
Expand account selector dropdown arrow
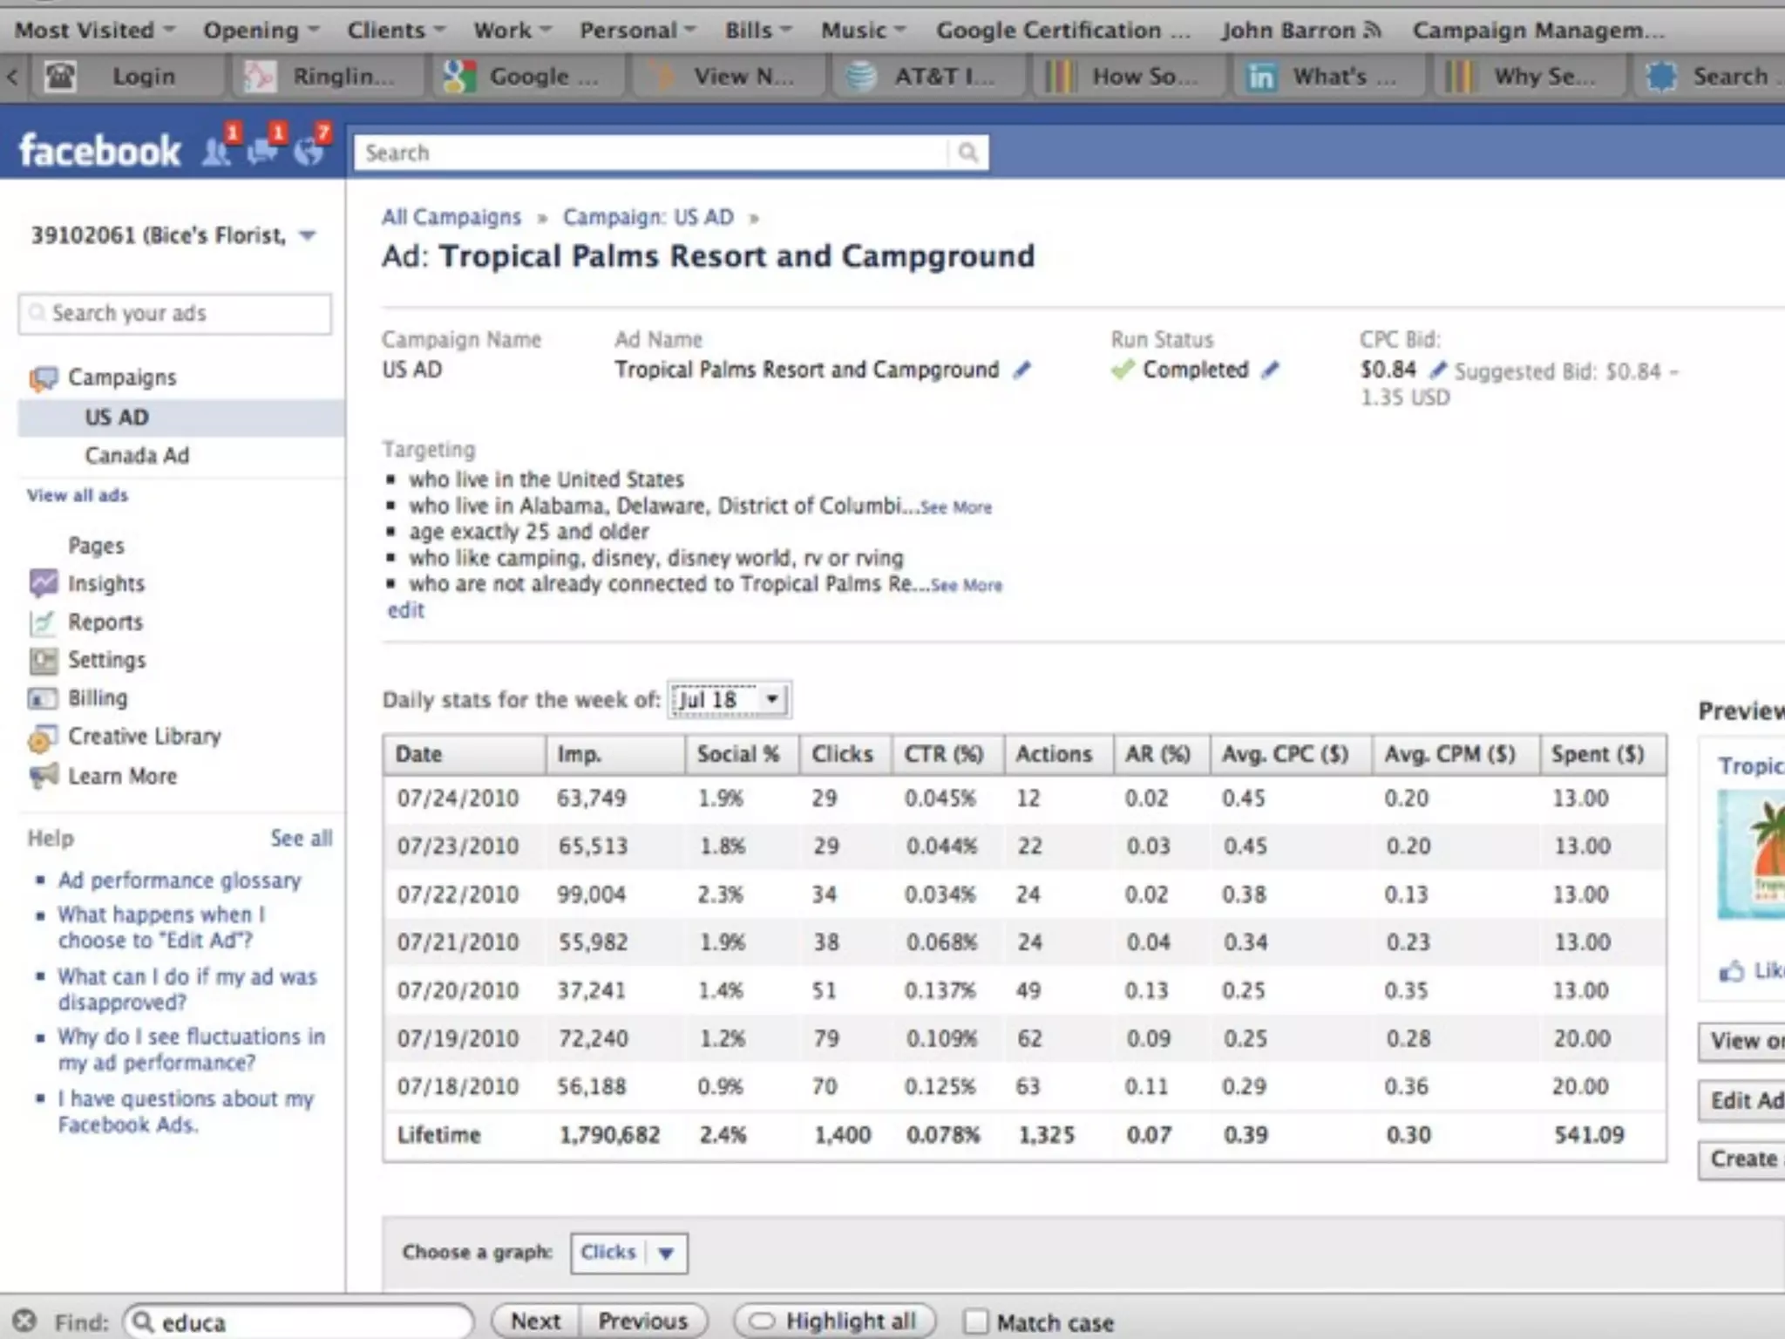click(x=307, y=235)
